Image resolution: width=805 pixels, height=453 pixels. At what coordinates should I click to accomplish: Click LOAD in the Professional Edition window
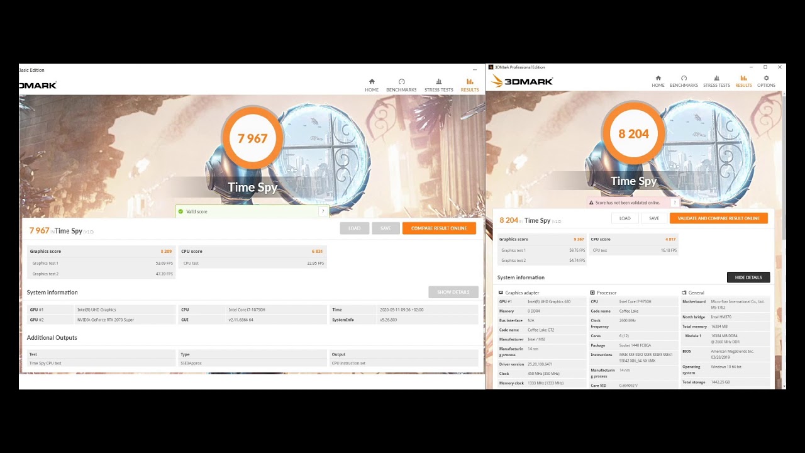click(x=625, y=218)
